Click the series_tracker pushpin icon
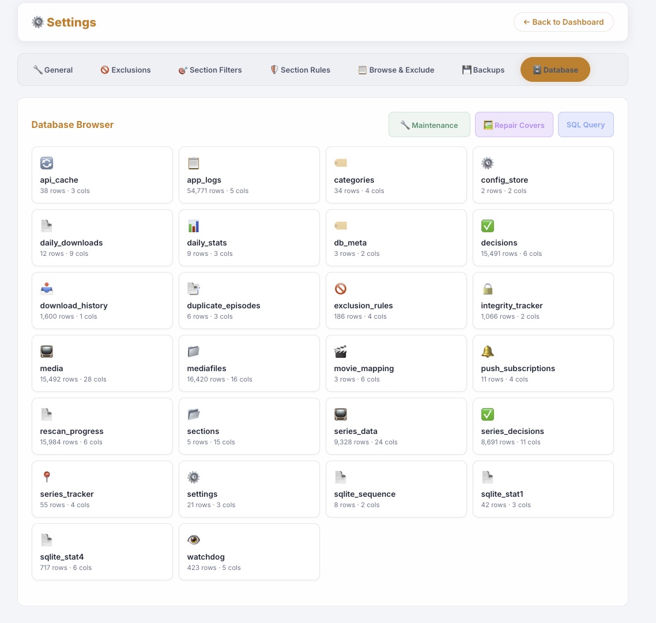 47,477
